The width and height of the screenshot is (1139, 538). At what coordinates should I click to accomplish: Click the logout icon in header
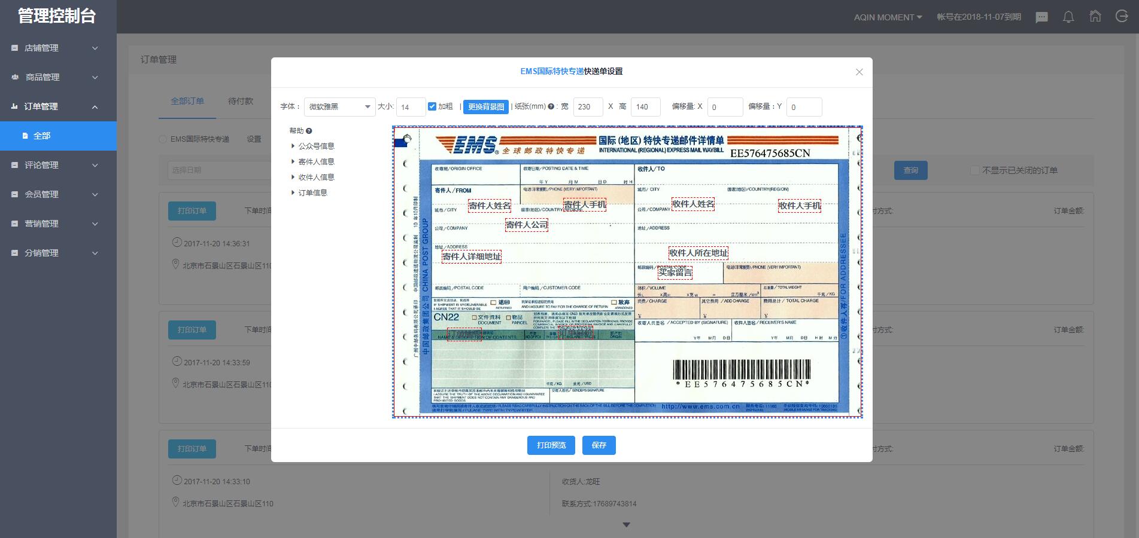pos(1122,16)
